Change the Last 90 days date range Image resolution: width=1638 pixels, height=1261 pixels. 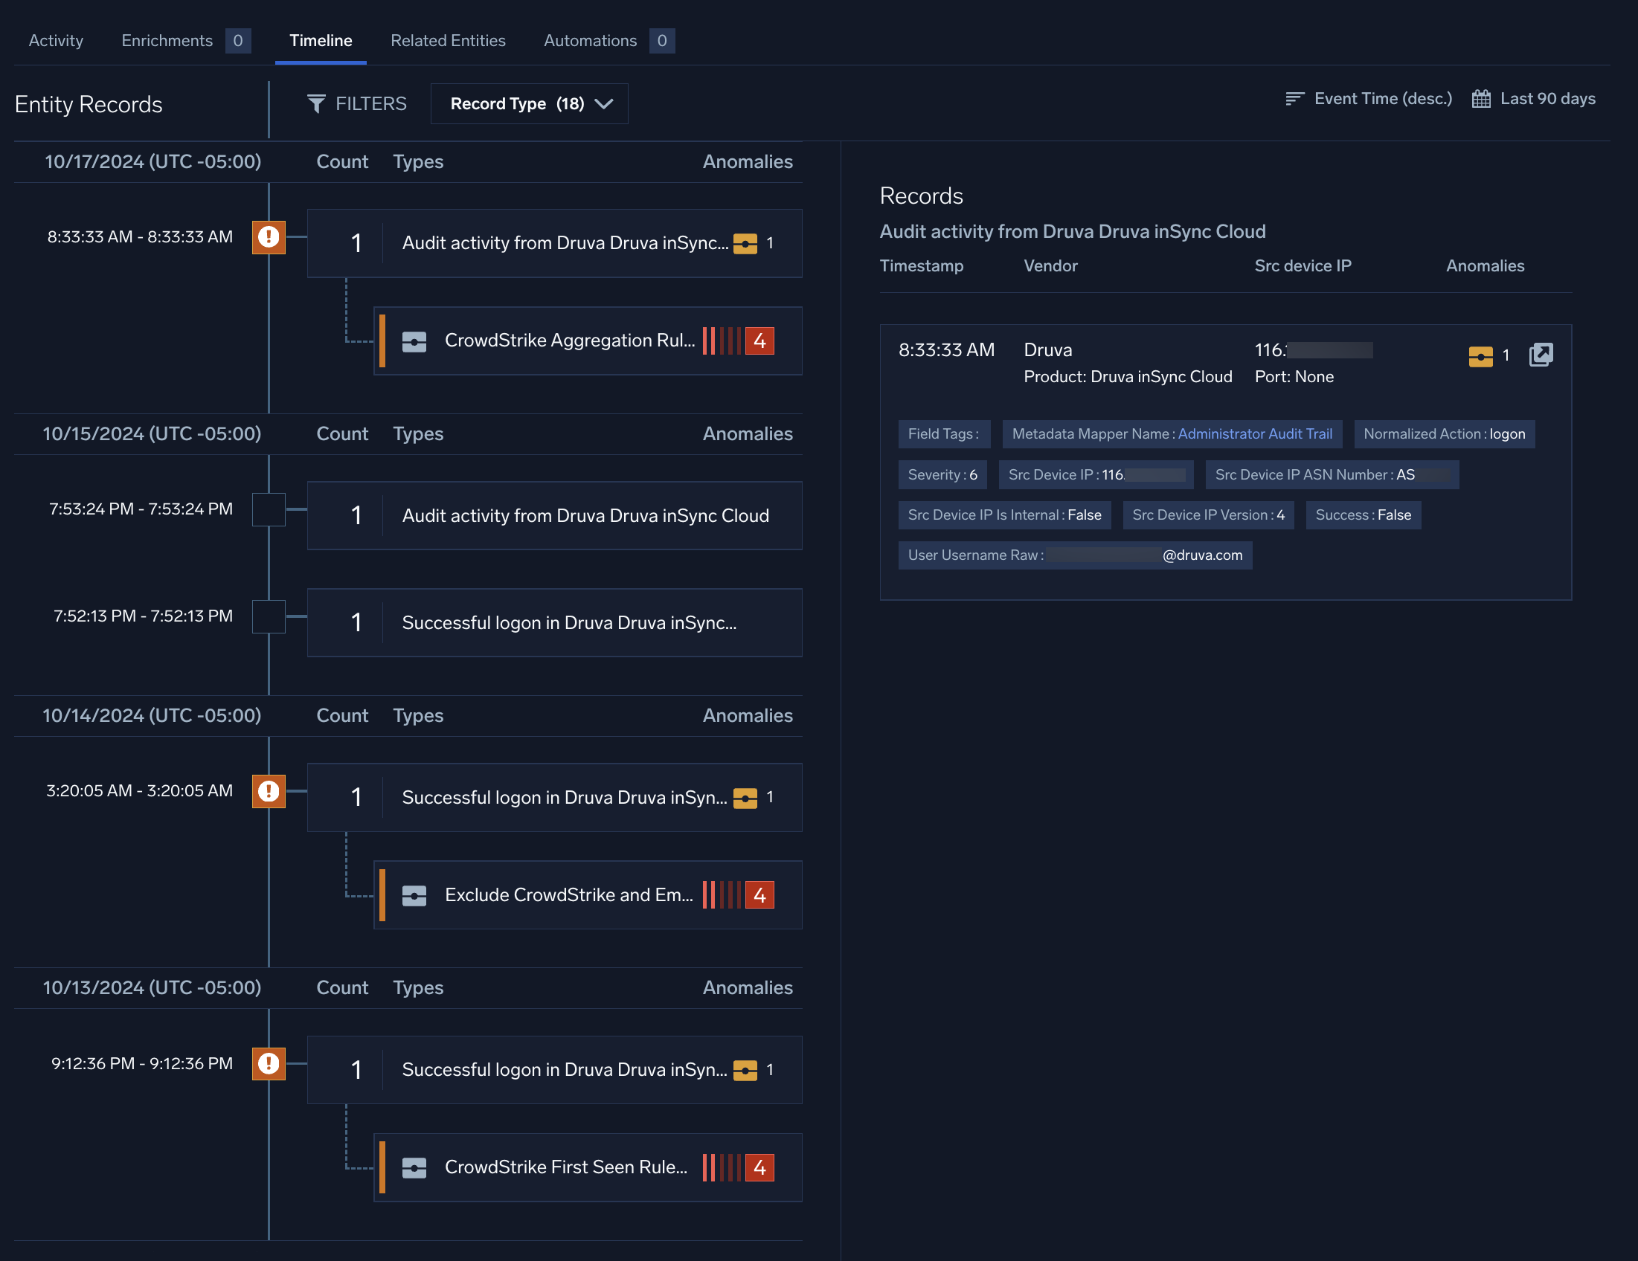1547,98
